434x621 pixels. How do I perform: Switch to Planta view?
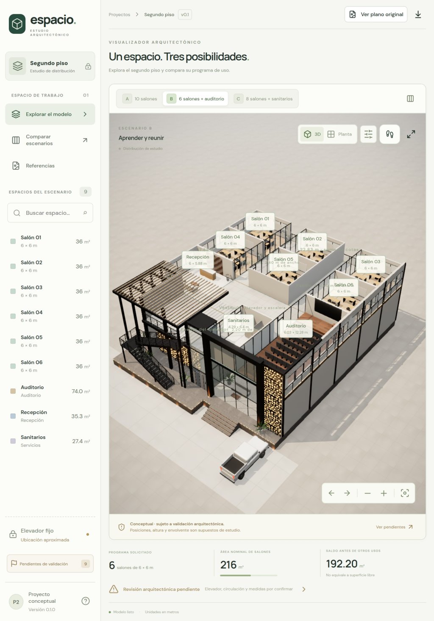coord(340,134)
